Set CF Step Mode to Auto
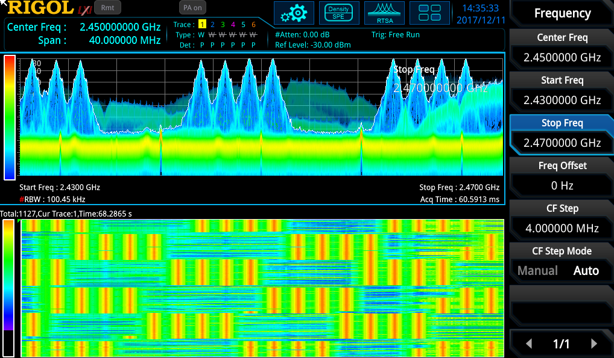The height and width of the screenshot is (358, 614). coord(586,270)
